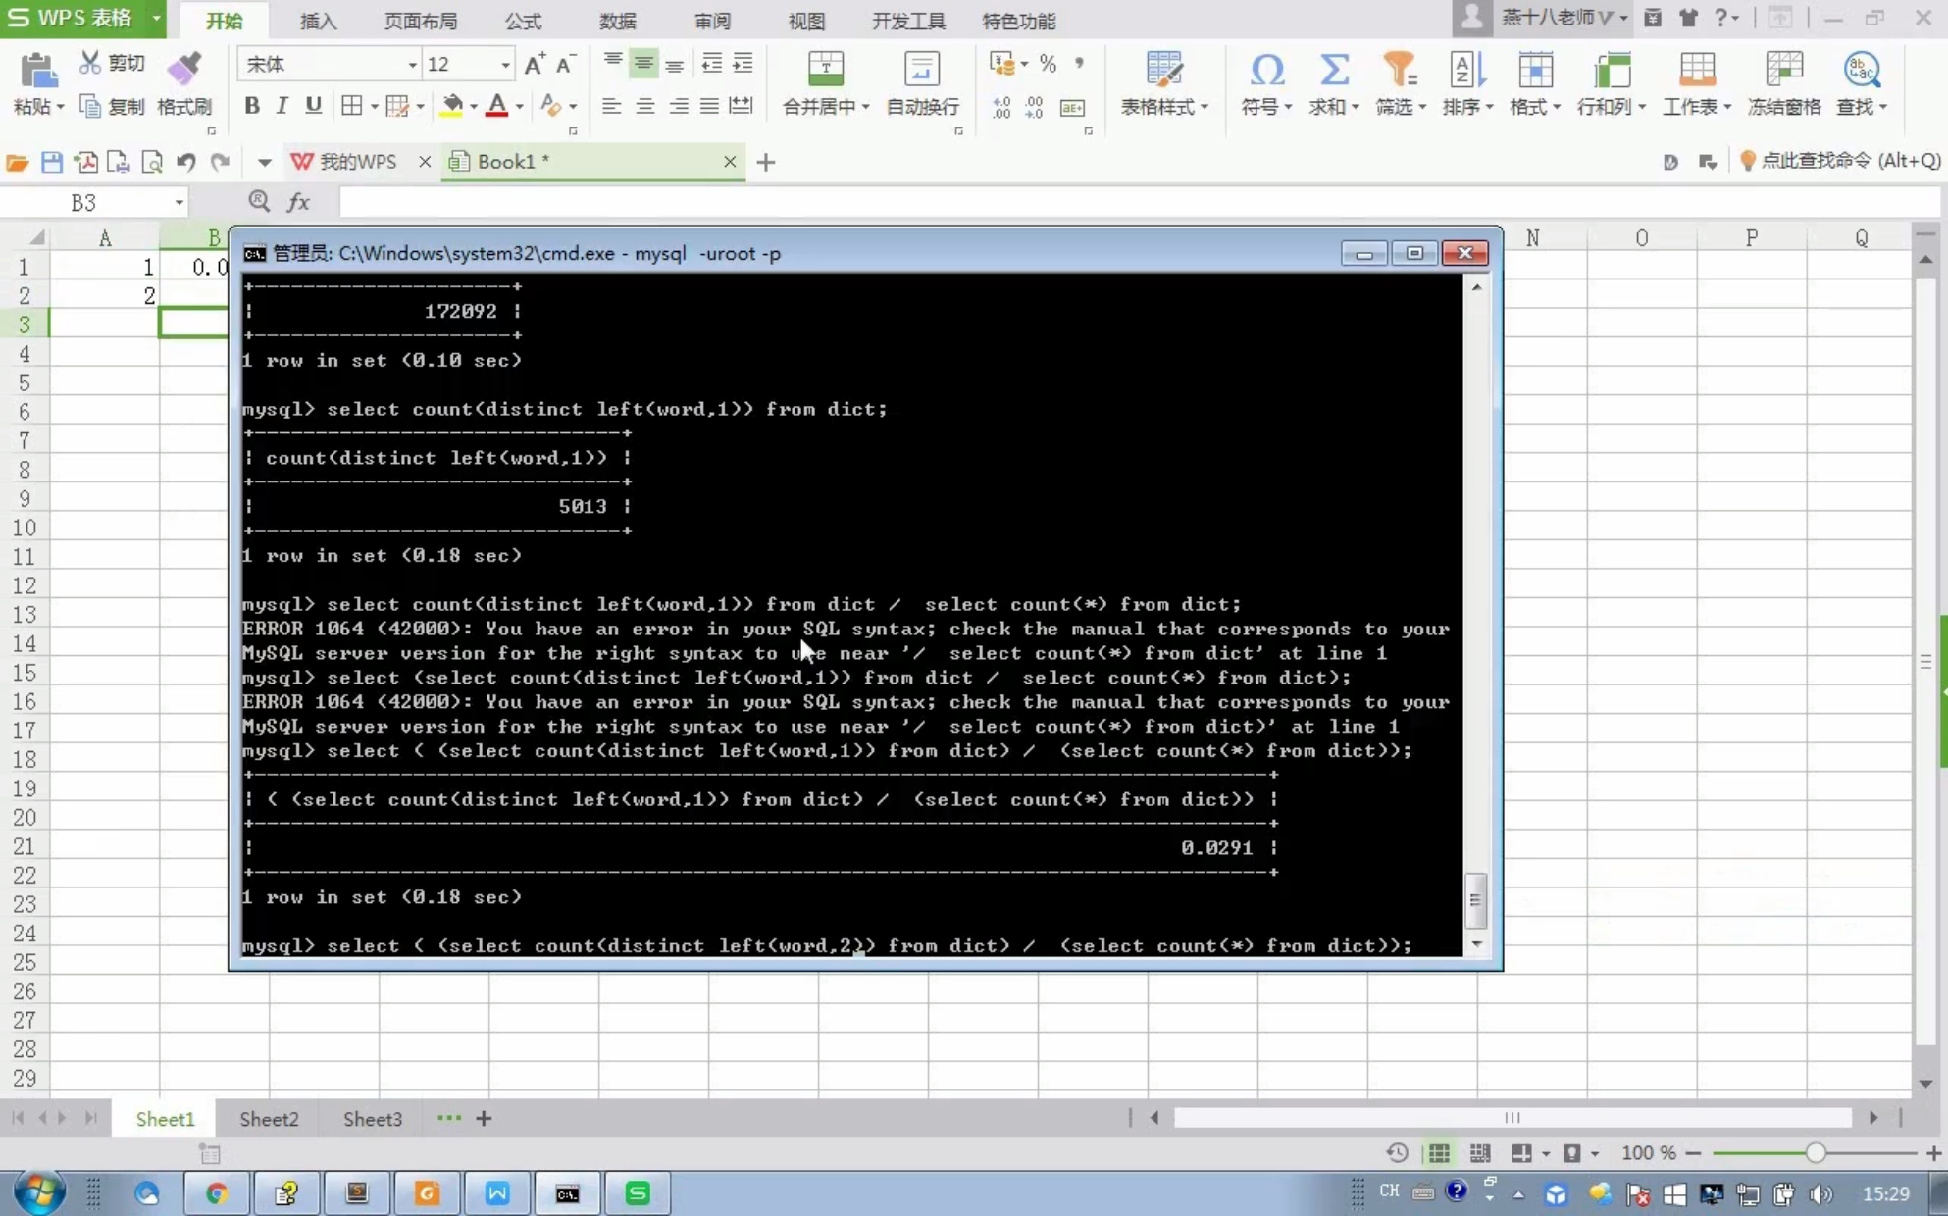Expand the font size dropdown
Screen dimensions: 1948x1216
(x=505, y=65)
